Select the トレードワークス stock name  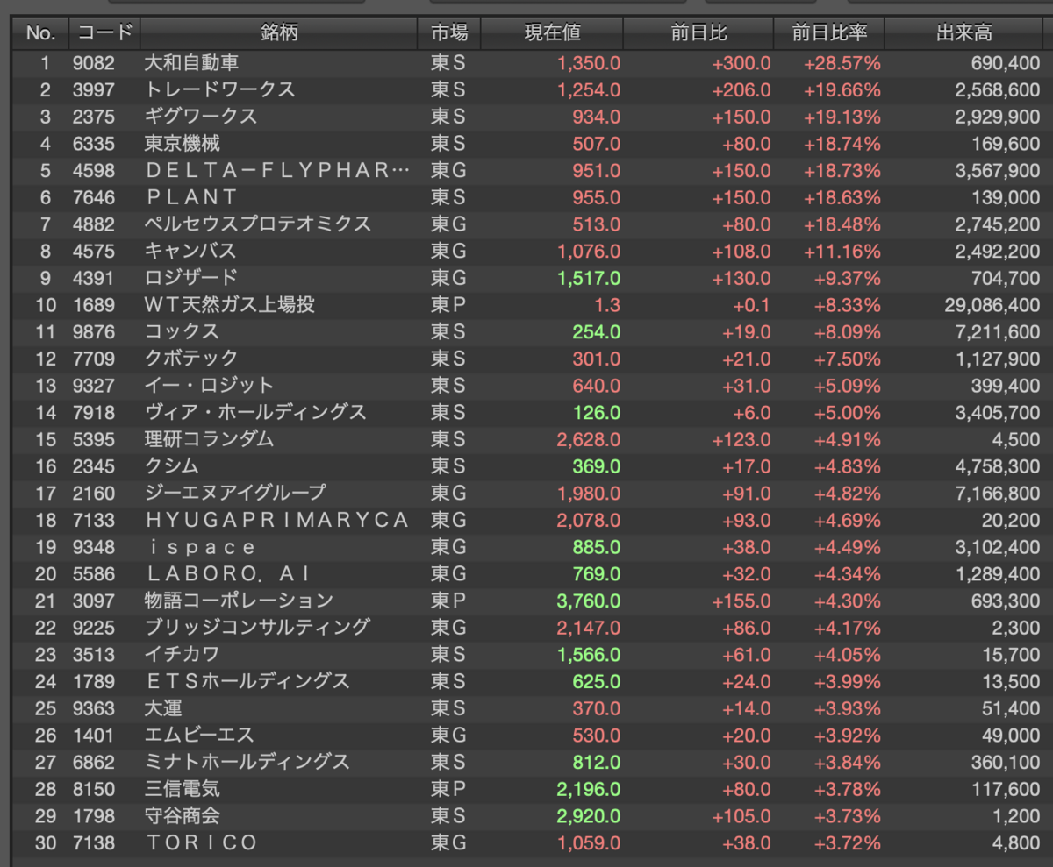(x=219, y=90)
